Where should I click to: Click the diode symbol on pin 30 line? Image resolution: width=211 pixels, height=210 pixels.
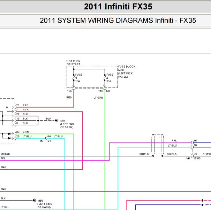(9, 134)
